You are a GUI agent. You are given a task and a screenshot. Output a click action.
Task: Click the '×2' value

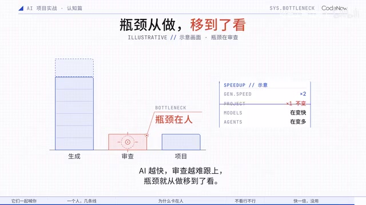303,94
